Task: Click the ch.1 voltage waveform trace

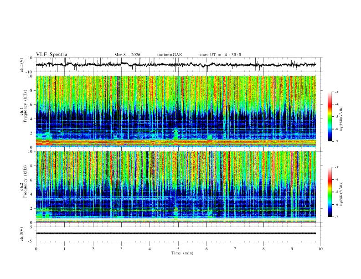Action: point(175,65)
